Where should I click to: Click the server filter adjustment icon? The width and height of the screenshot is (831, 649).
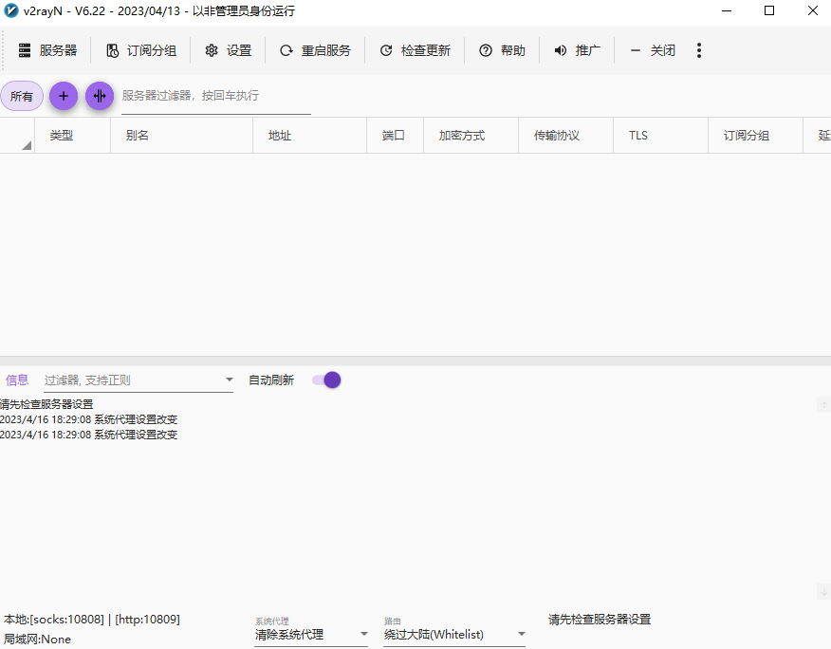coord(99,96)
